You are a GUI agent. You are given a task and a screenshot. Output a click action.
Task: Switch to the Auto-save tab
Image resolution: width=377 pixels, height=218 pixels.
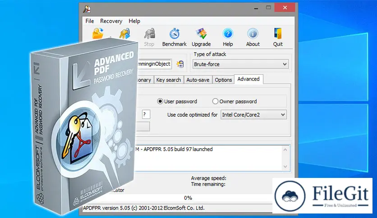point(198,80)
